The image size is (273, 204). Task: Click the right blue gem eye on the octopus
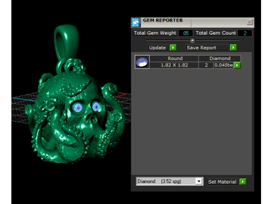pos(96,107)
